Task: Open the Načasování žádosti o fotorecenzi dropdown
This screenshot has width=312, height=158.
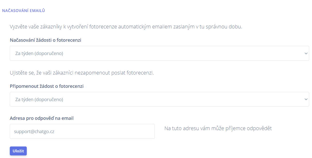Action: pyautogui.click(x=159, y=53)
